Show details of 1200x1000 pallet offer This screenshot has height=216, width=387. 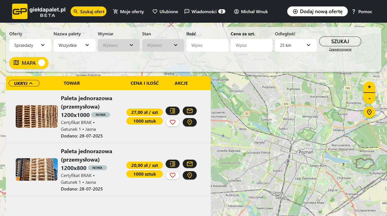tap(173, 111)
